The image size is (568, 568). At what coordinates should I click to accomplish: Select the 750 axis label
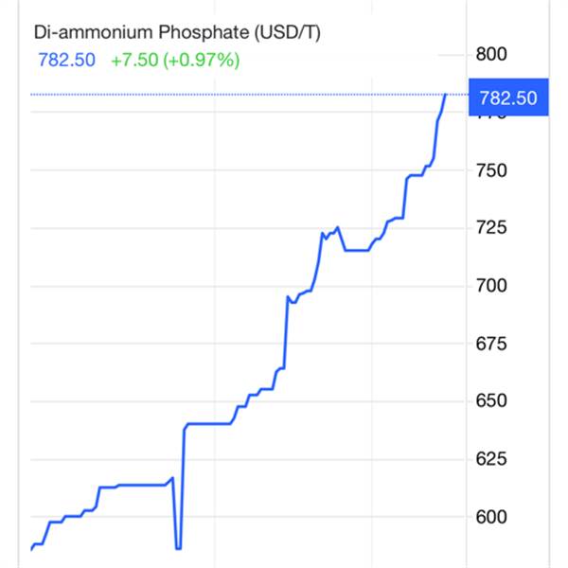pyautogui.click(x=491, y=170)
